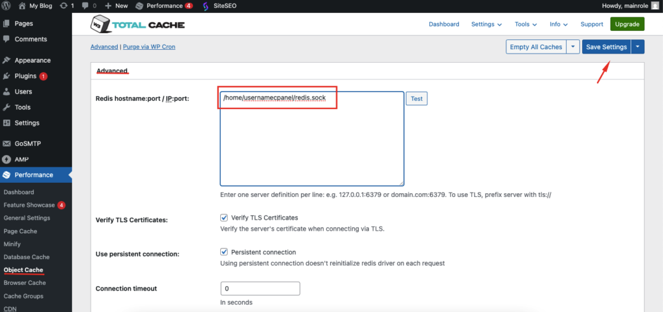Uncheck Verify TLS Certificates checkbox
The width and height of the screenshot is (663, 312).
click(224, 218)
